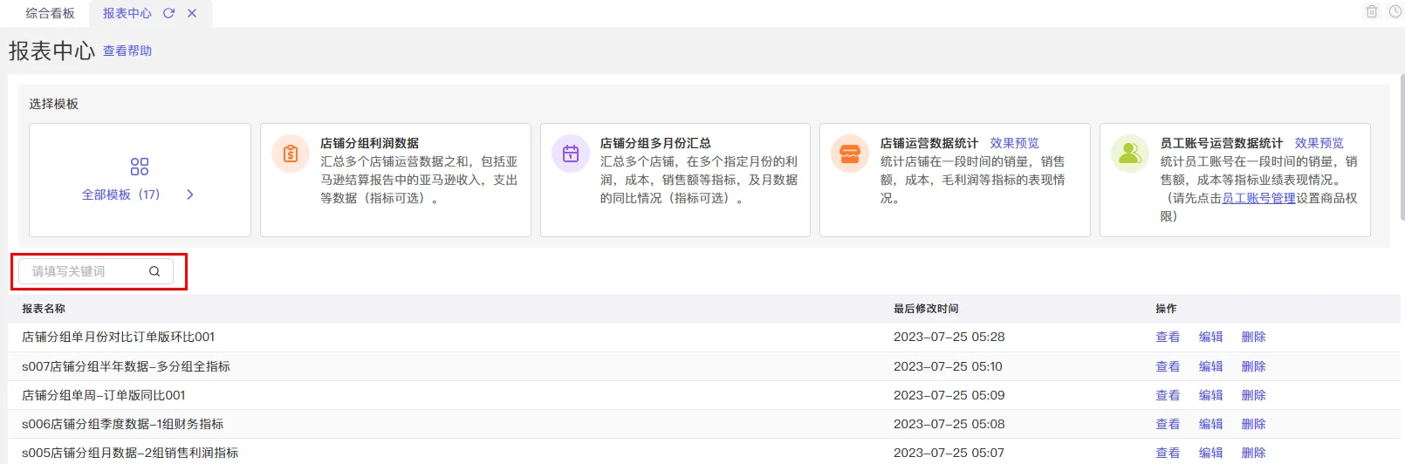Open the 员工账号管理 link

pyautogui.click(x=1258, y=198)
